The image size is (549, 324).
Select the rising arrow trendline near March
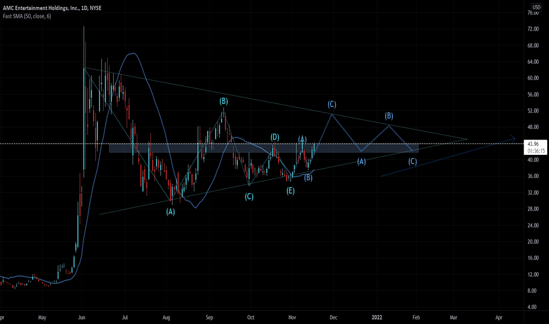tap(448, 157)
